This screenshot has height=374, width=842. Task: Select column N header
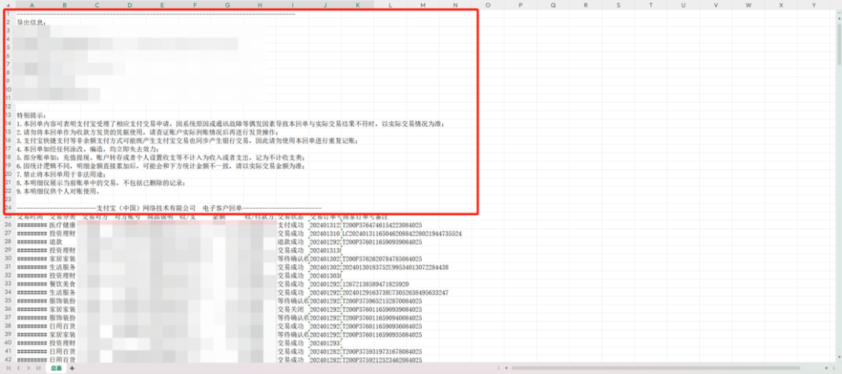pyautogui.click(x=455, y=5)
